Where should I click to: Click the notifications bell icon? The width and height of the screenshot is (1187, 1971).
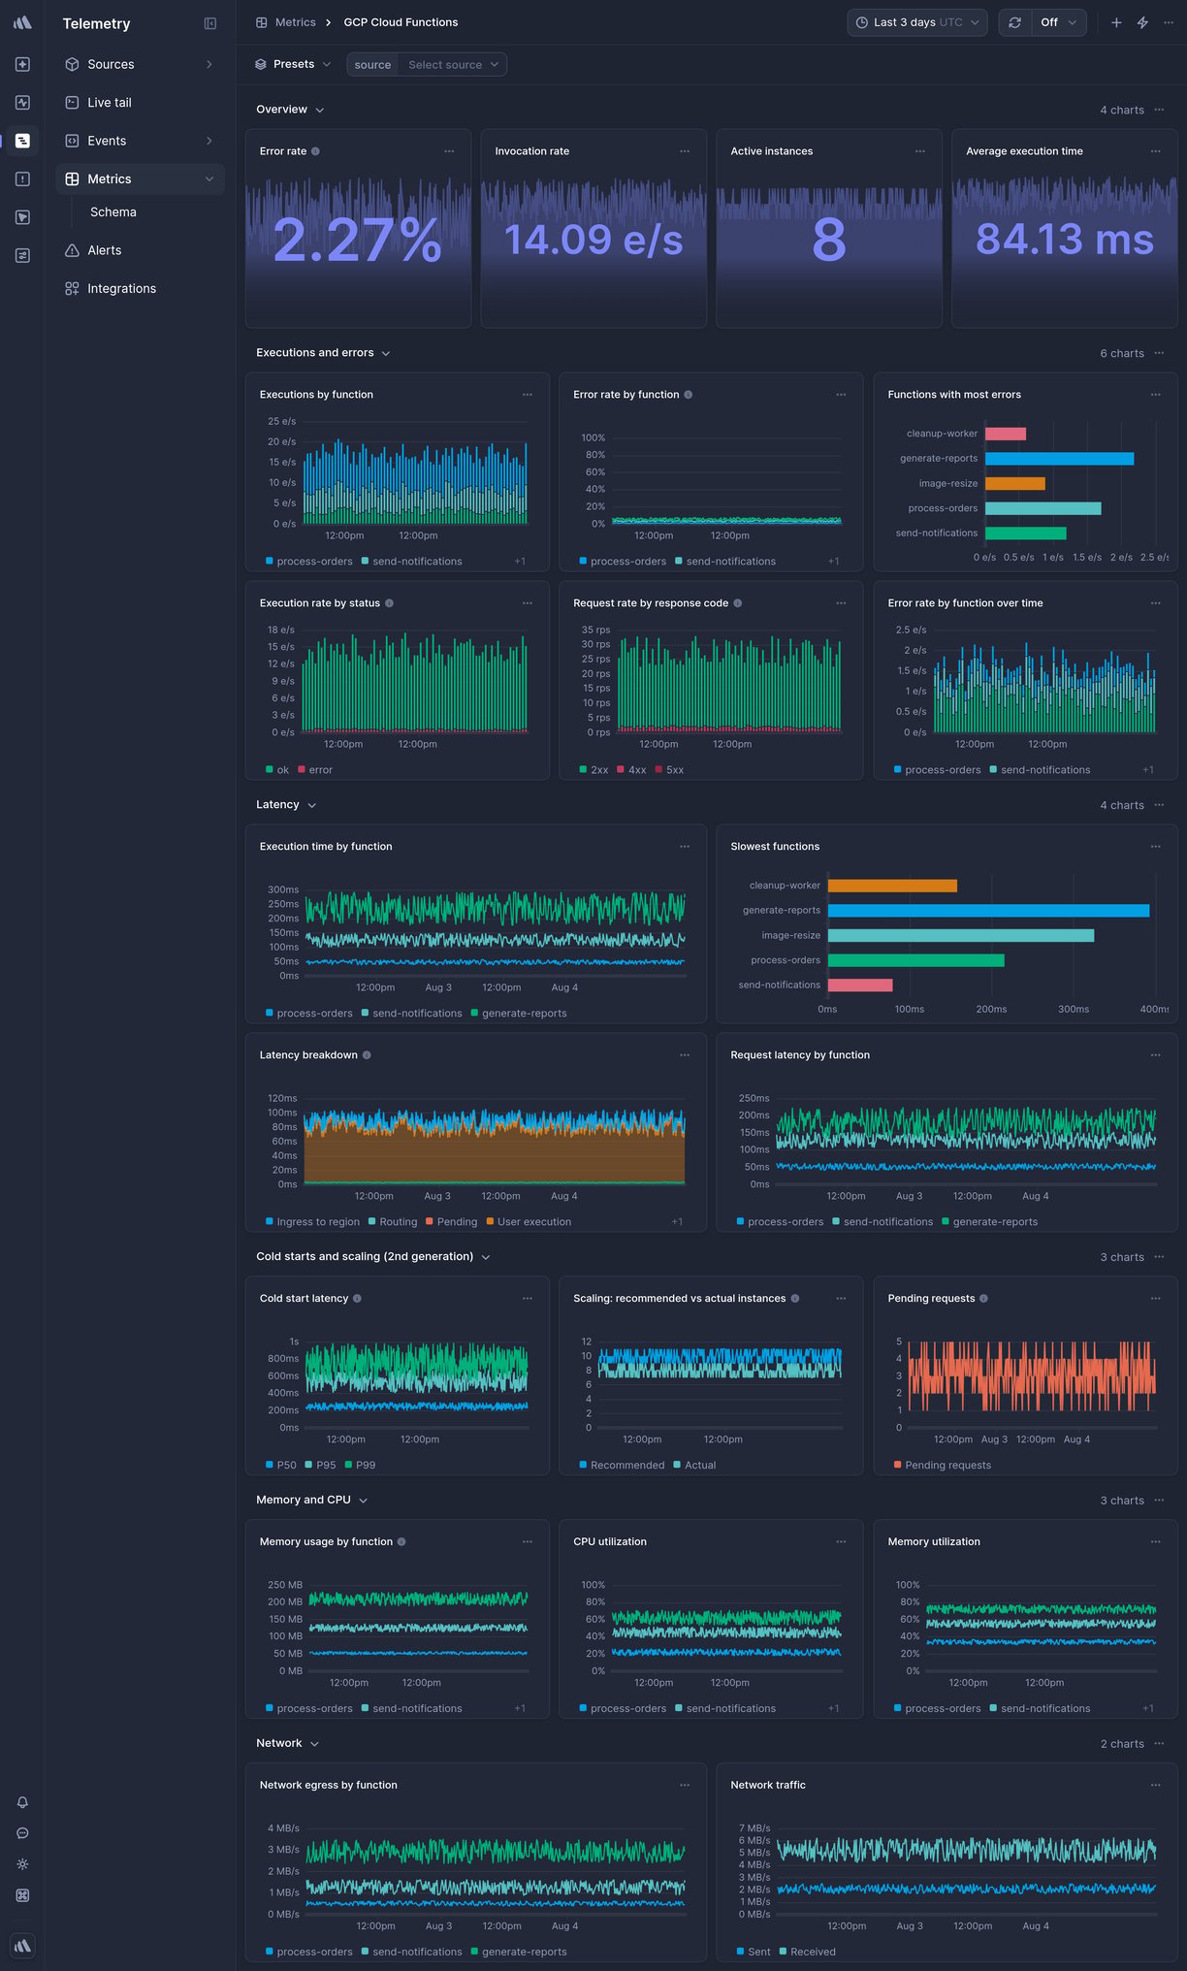pos(22,1802)
